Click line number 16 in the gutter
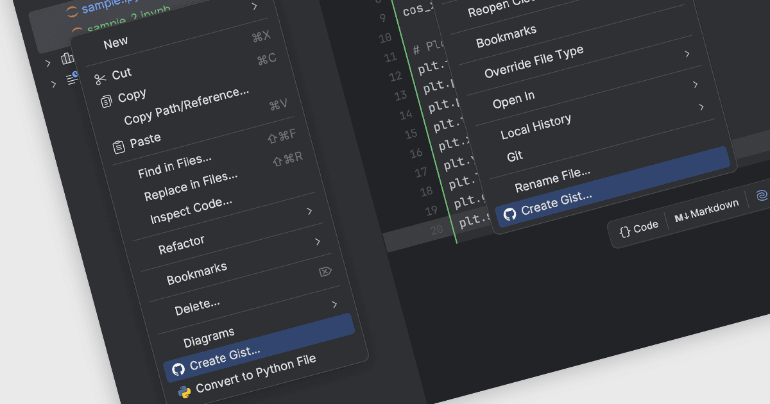This screenshot has width=770, height=404. click(x=416, y=153)
